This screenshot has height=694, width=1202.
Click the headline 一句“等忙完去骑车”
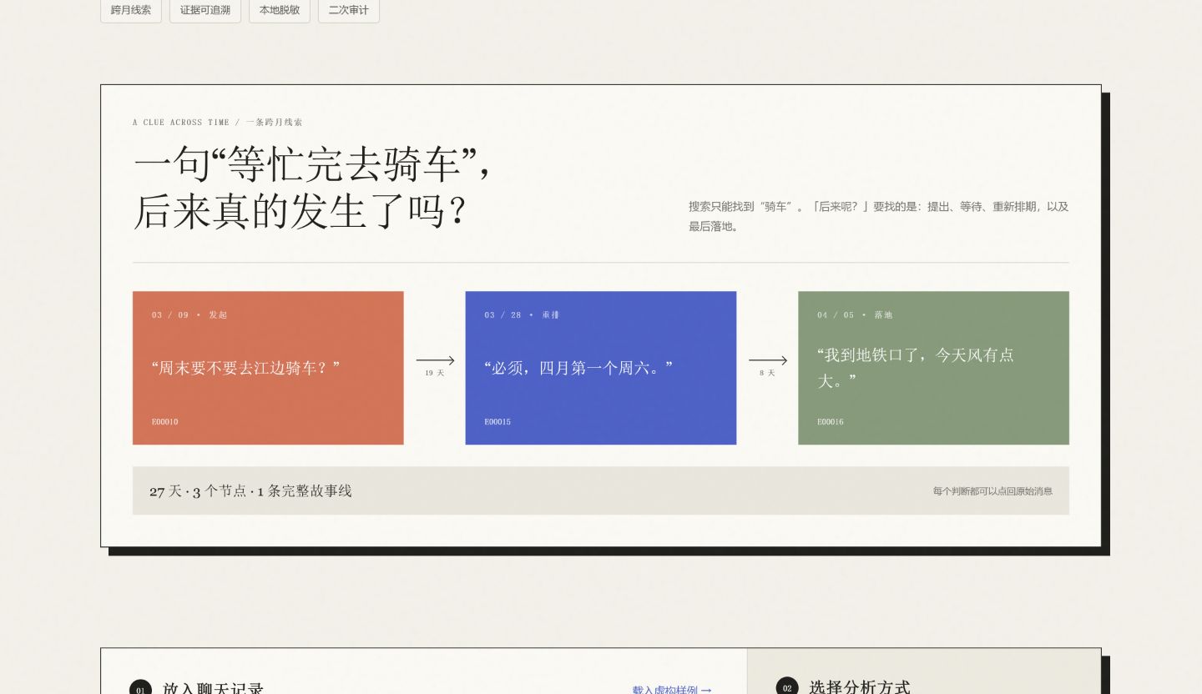[311, 163]
